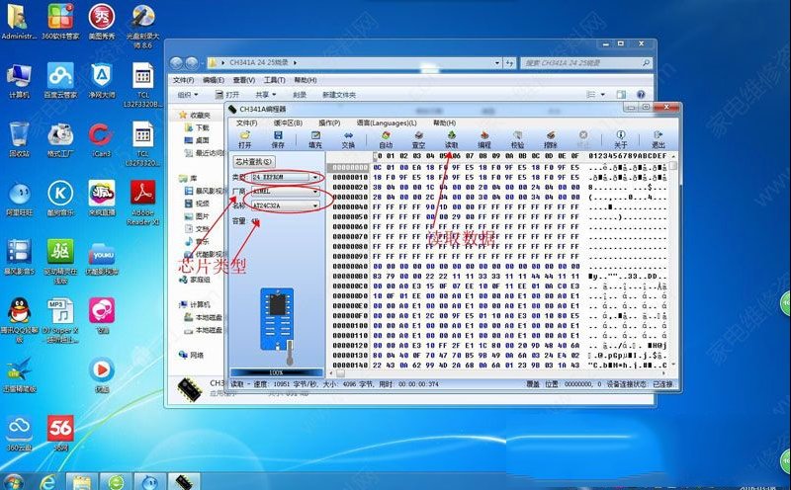Click the 打开 (Open) toolbar icon in CH341A programmer
This screenshot has height=490, width=791.
244,139
